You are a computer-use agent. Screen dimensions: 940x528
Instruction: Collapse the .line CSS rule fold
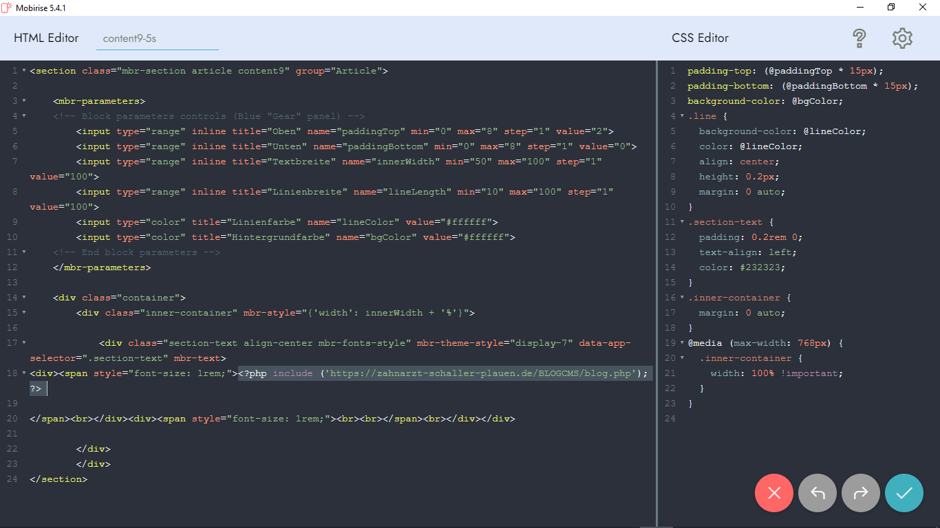[x=682, y=116]
